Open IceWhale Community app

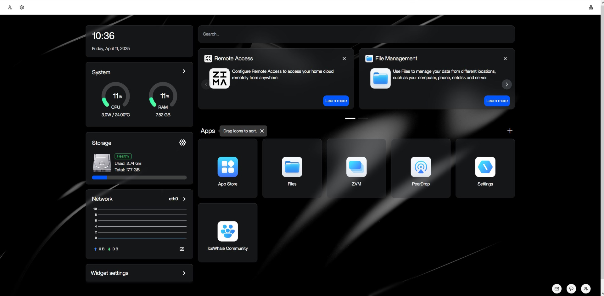[x=227, y=232]
